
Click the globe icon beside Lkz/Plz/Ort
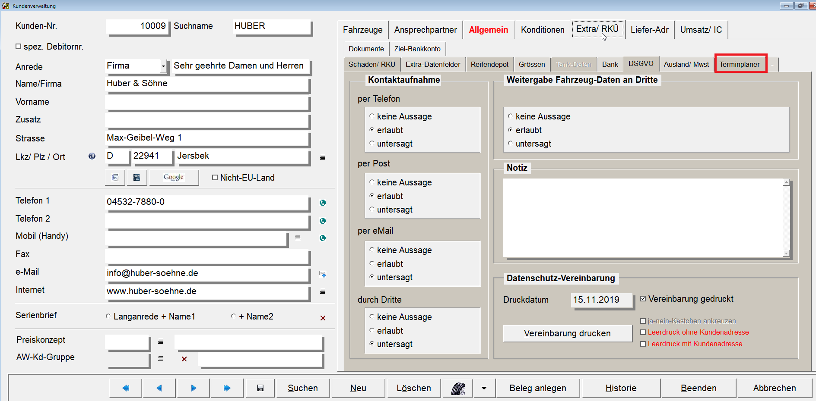[x=92, y=156]
